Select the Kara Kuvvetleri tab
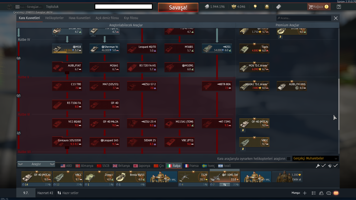356x200 pixels. click(29, 18)
